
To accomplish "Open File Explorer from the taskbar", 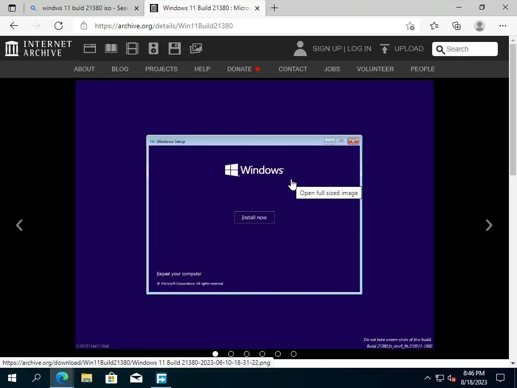I will coord(87,378).
